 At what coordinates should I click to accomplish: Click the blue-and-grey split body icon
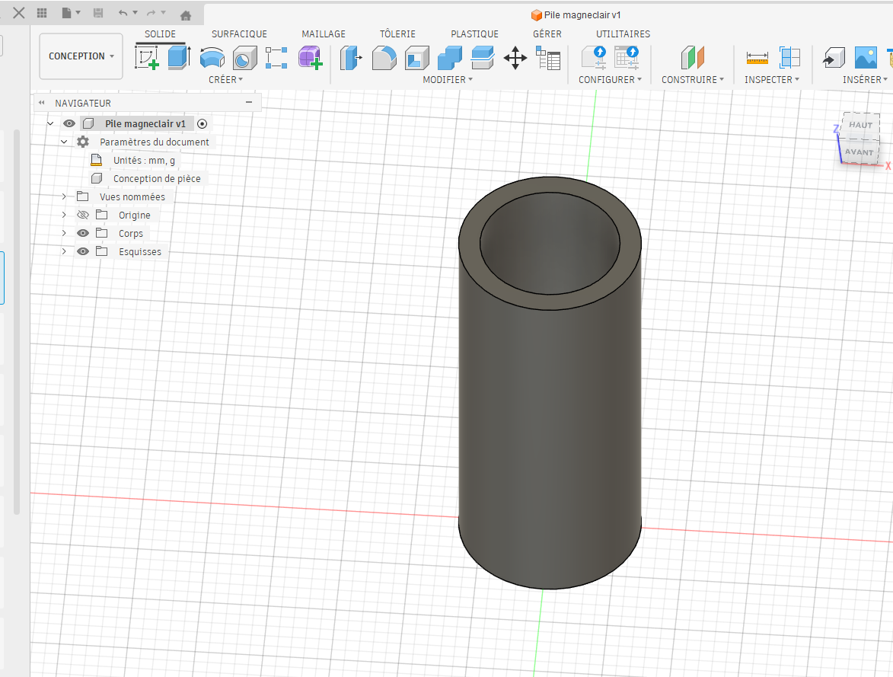coord(483,58)
